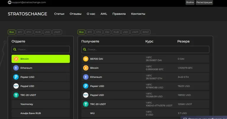Click the Bitcoin icon in Отдаете list
Screen dimensions: 227x119
16,59
